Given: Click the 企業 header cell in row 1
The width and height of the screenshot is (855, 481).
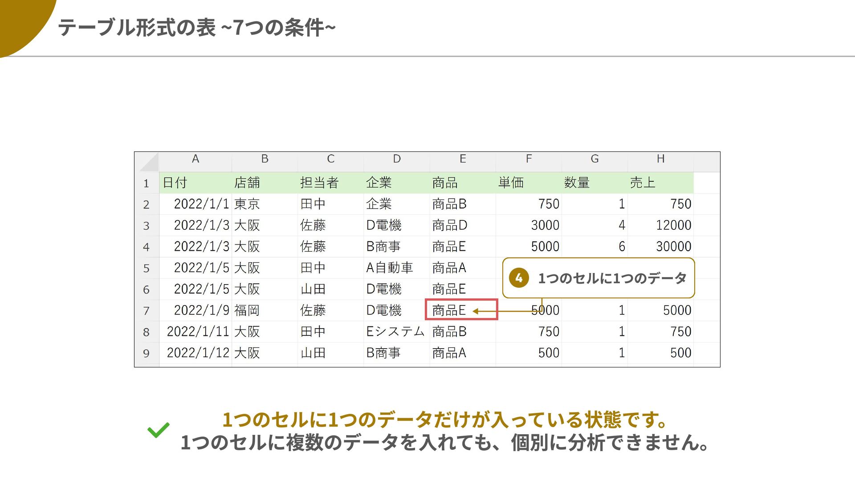Looking at the screenshot, I should (396, 183).
